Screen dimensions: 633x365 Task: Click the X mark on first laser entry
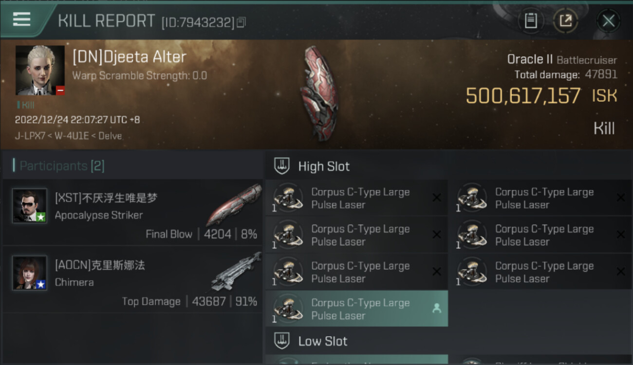point(437,198)
